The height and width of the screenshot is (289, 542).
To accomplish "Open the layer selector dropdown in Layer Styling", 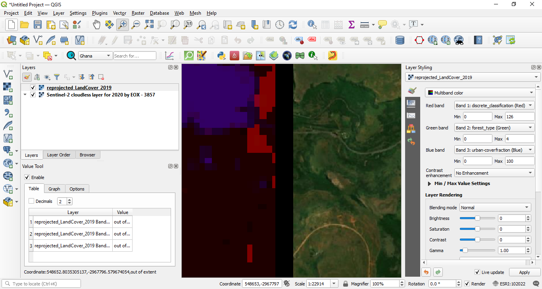I will tap(473, 77).
